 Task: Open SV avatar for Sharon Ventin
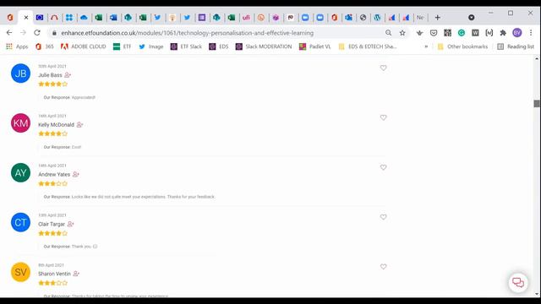pyautogui.click(x=20, y=272)
